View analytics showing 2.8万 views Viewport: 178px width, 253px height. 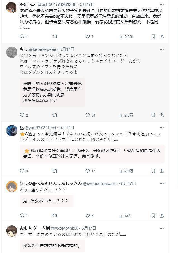tap(126, 171)
